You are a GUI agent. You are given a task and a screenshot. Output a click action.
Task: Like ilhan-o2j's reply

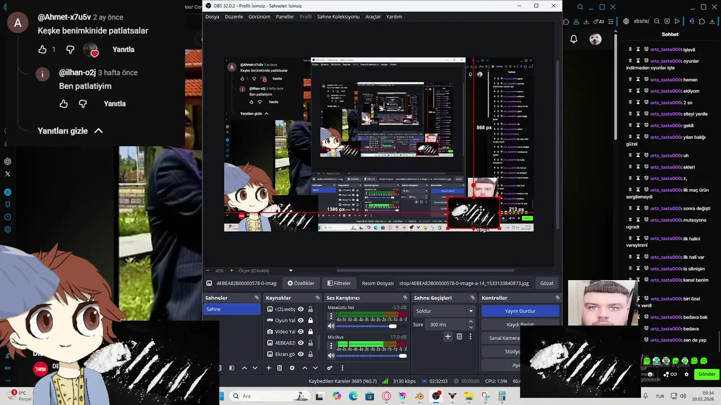pos(64,103)
